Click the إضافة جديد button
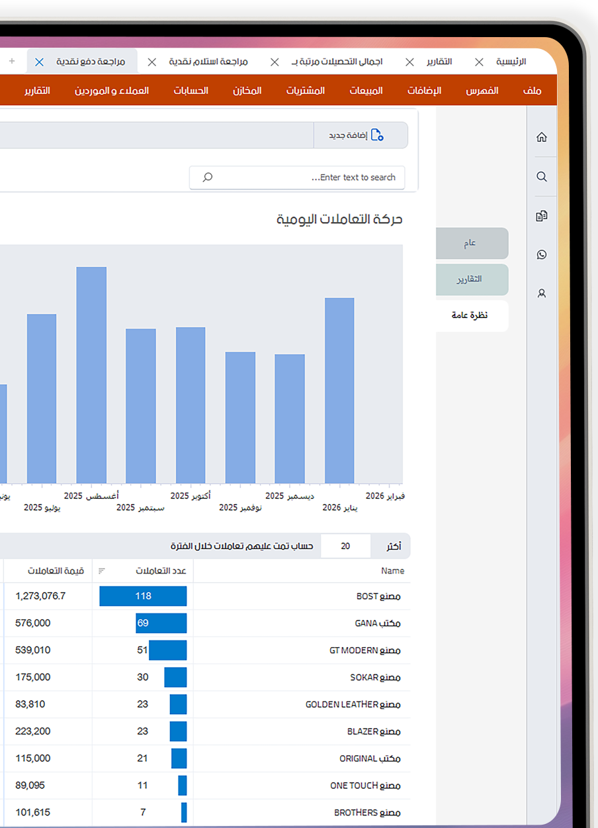Viewport: 598px width, 828px height. (x=357, y=135)
